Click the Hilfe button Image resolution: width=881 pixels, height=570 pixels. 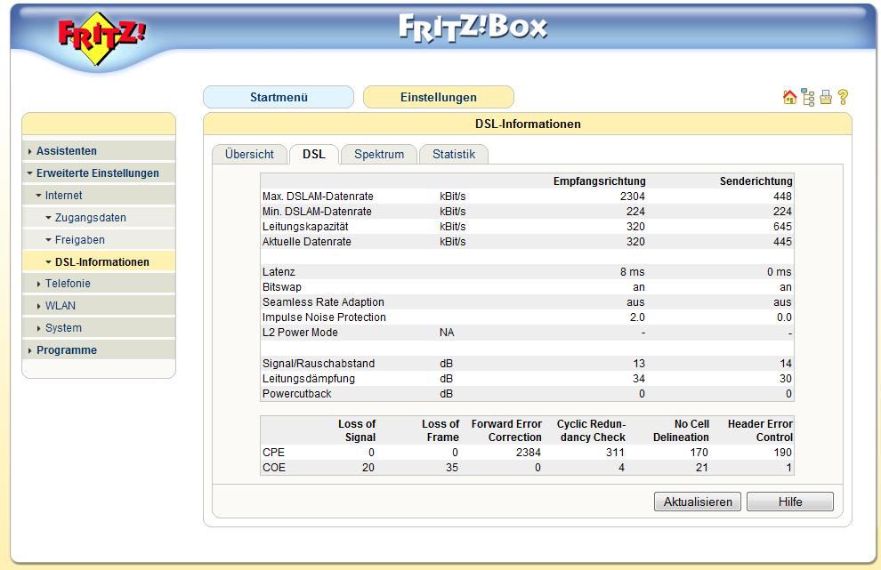[x=790, y=502]
